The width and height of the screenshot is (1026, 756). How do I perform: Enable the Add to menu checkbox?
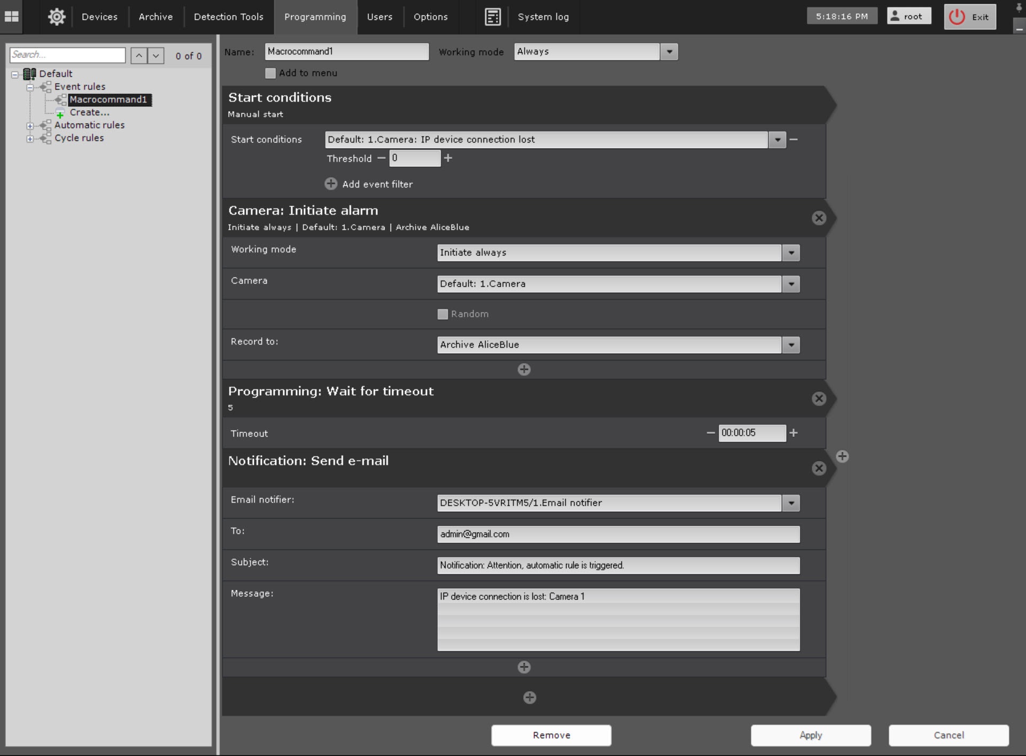pyautogui.click(x=270, y=73)
